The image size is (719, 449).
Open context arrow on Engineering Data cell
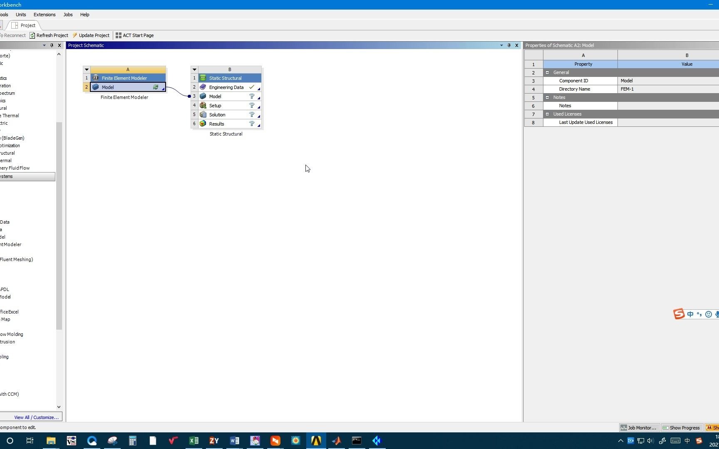coord(259,89)
